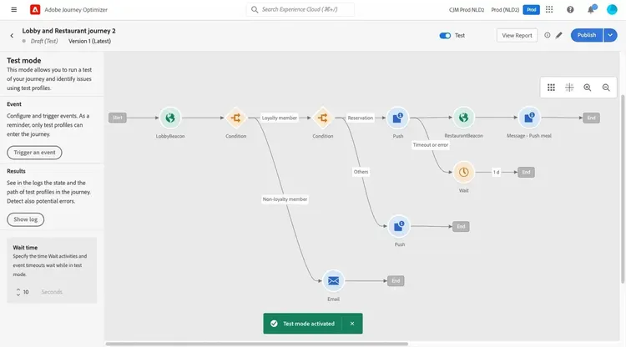Click the Start node
This screenshot has width=626, height=347.
click(118, 118)
